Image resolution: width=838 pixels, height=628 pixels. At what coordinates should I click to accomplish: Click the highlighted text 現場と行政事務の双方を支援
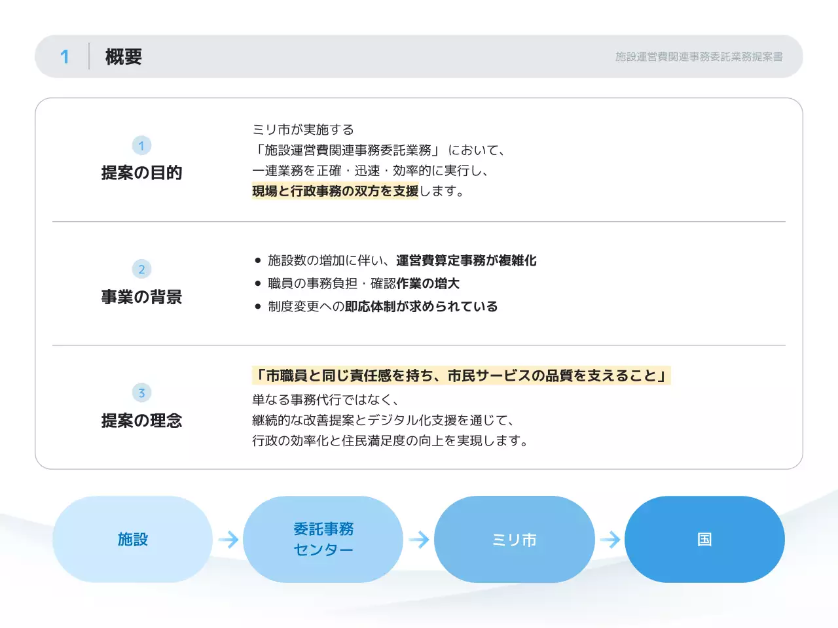point(335,192)
